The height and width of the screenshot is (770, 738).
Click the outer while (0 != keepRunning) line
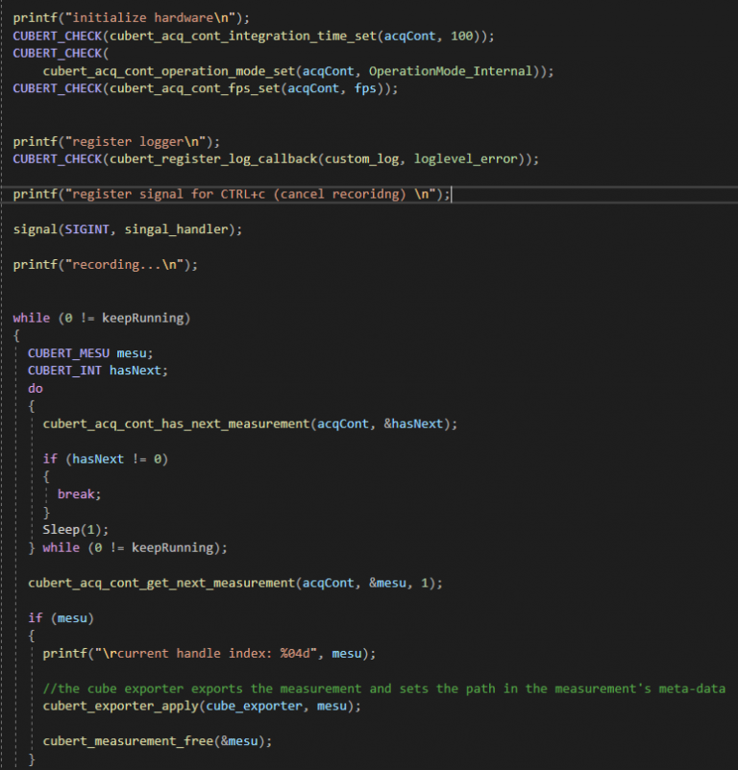[102, 318]
